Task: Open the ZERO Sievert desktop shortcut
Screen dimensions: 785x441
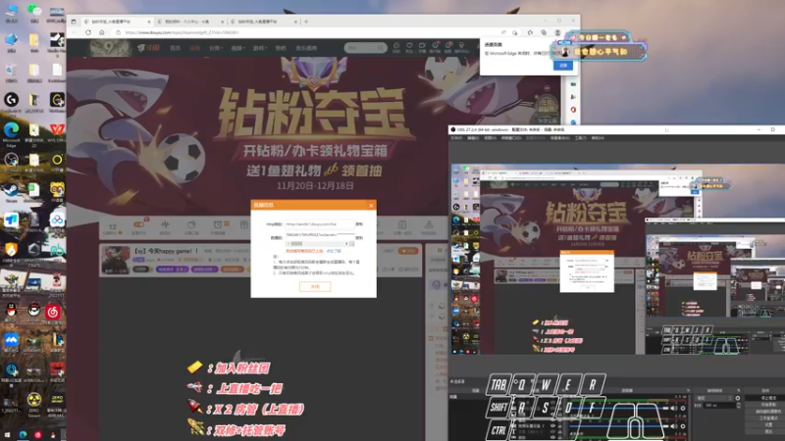Action: pyautogui.click(x=34, y=403)
